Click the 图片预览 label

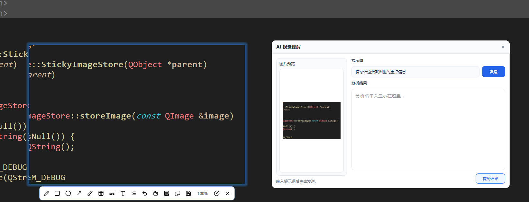(287, 64)
